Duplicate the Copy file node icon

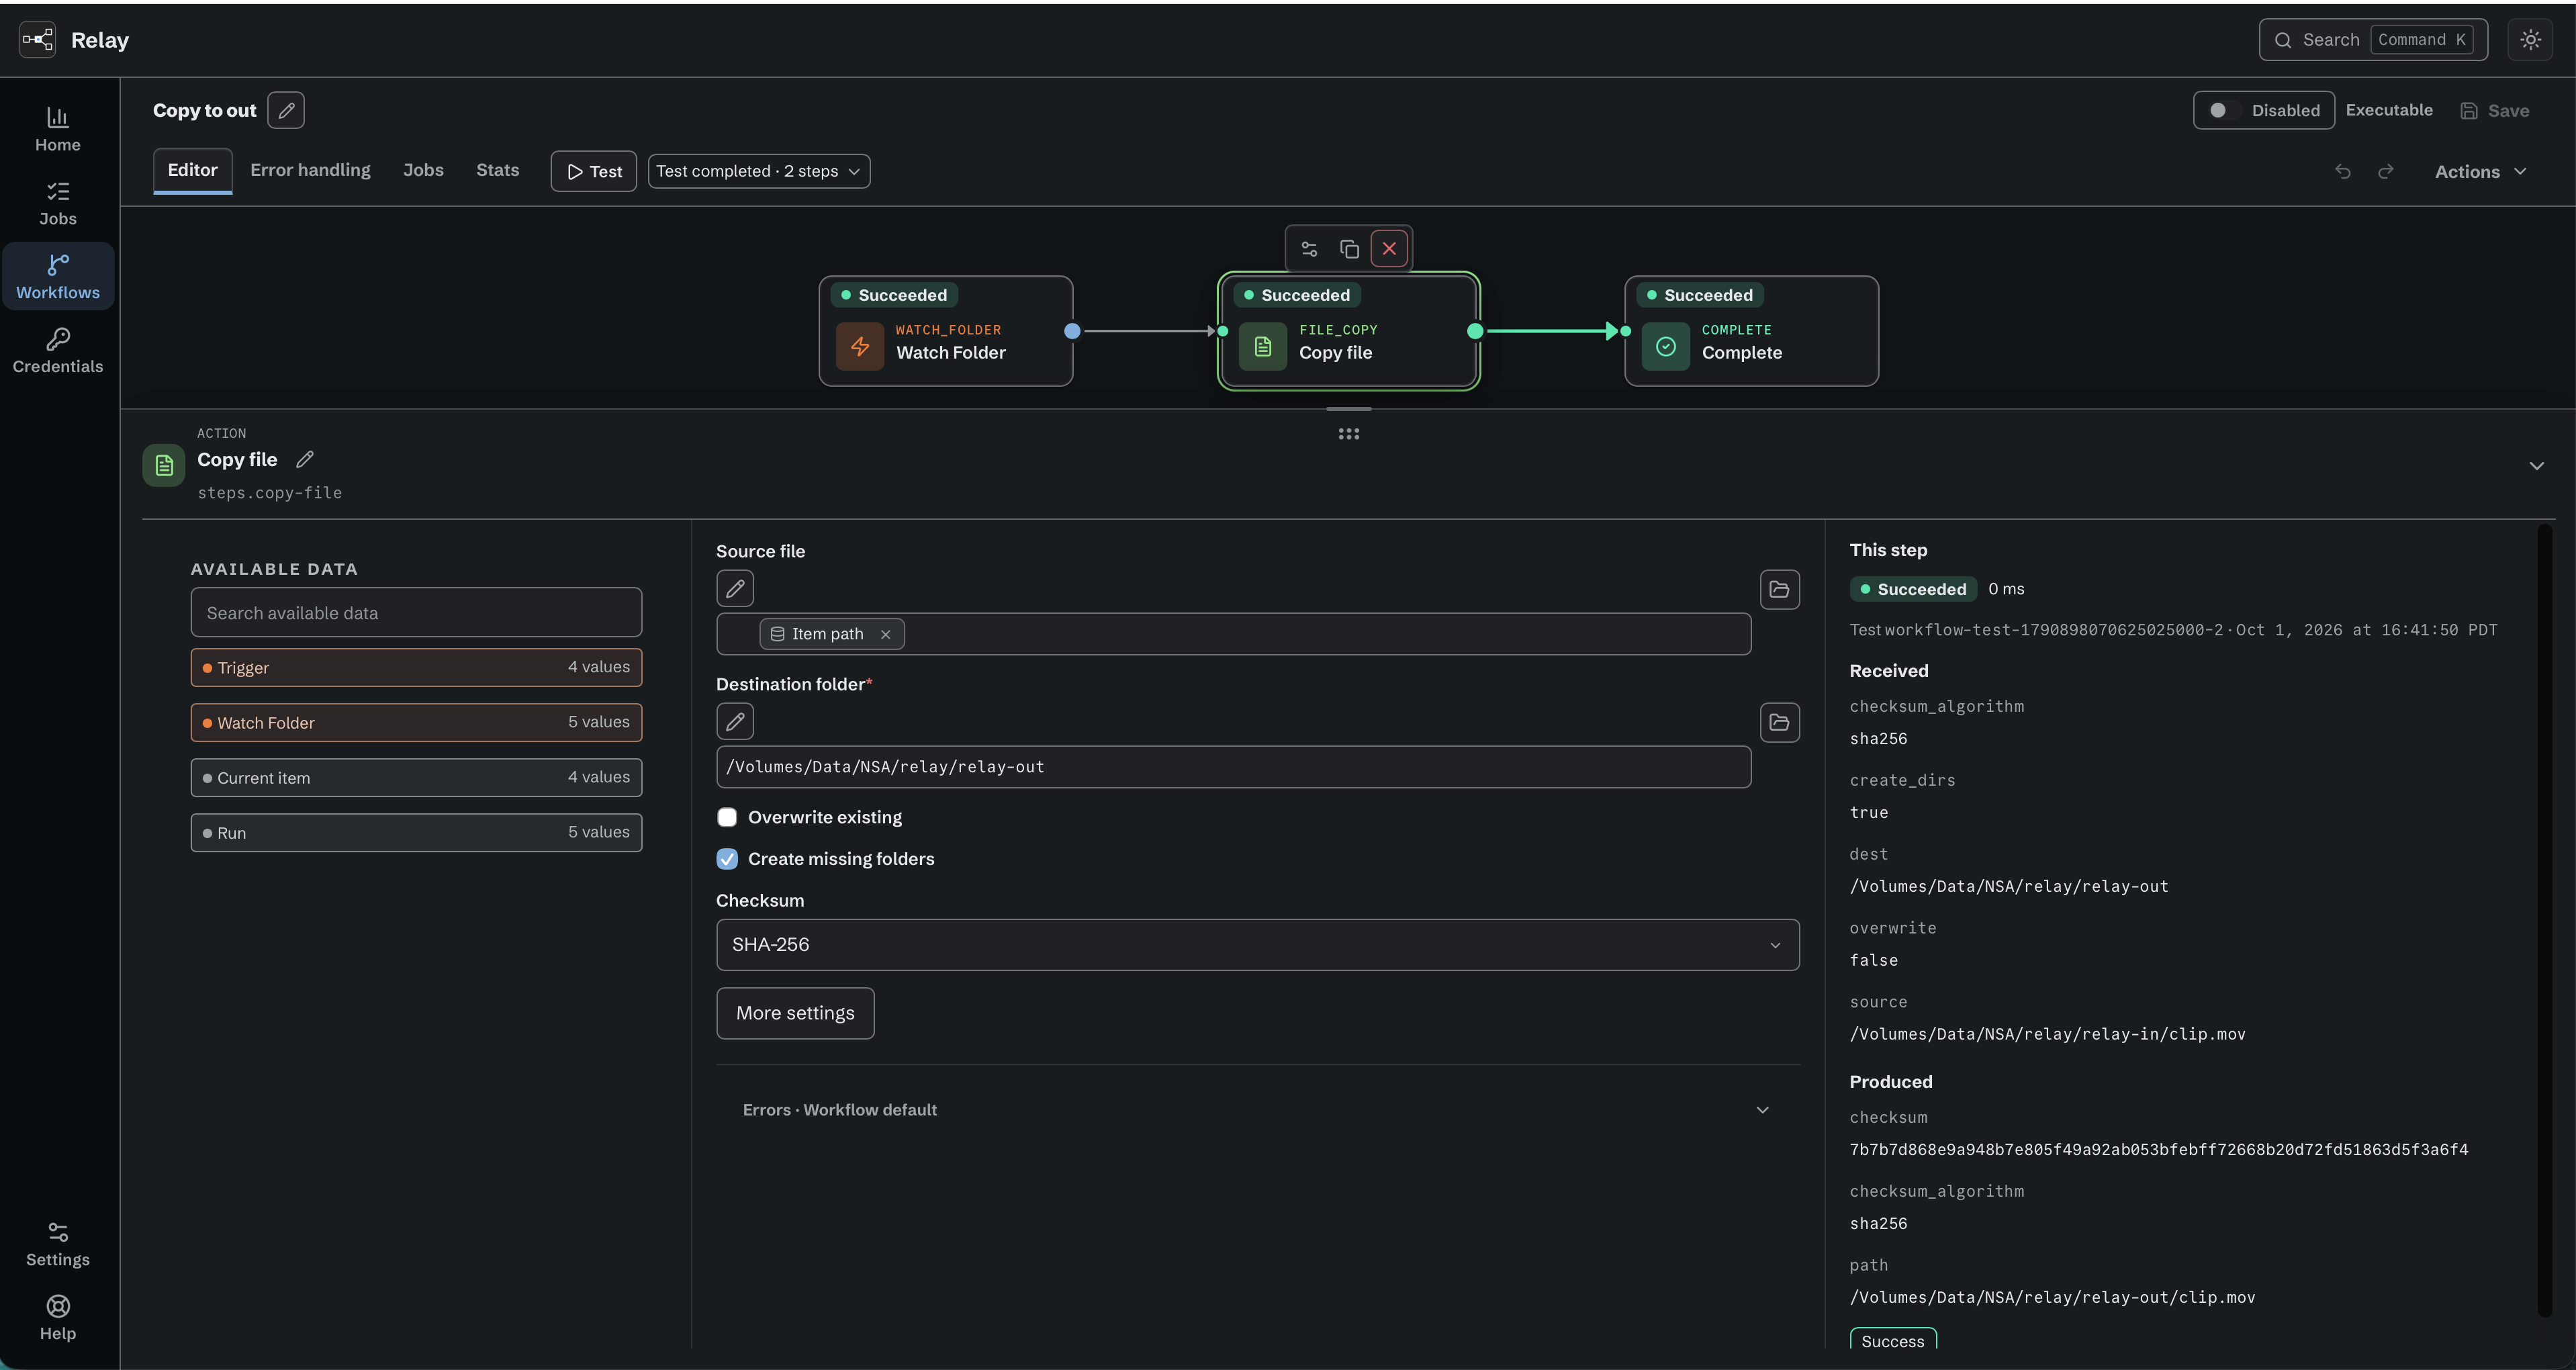coord(1349,249)
